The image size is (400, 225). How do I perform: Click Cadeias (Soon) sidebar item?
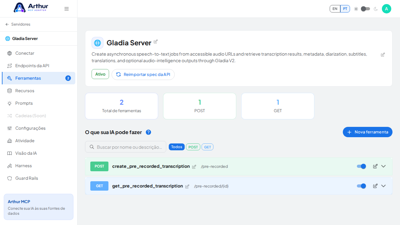(39, 116)
